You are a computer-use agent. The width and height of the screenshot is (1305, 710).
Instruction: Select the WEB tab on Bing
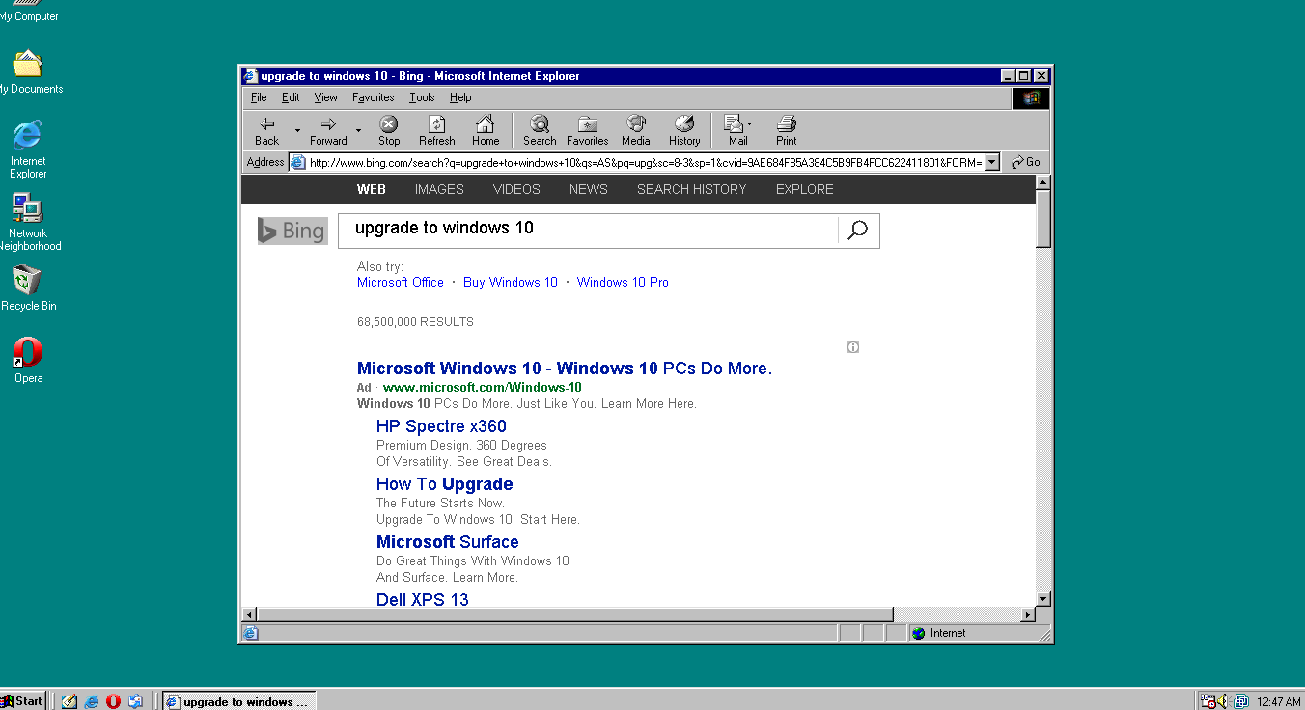point(372,189)
